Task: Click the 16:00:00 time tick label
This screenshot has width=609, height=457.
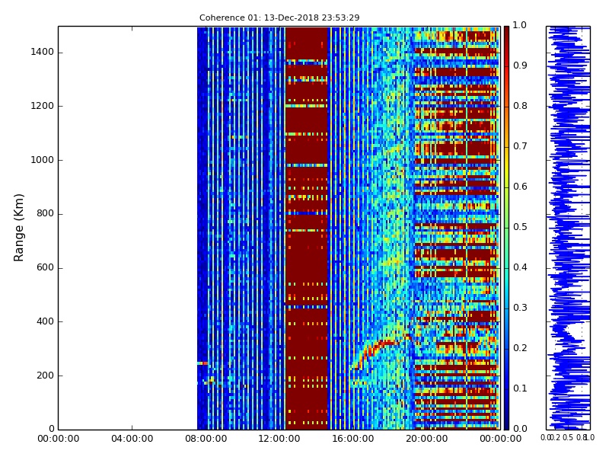Action: 353,439
